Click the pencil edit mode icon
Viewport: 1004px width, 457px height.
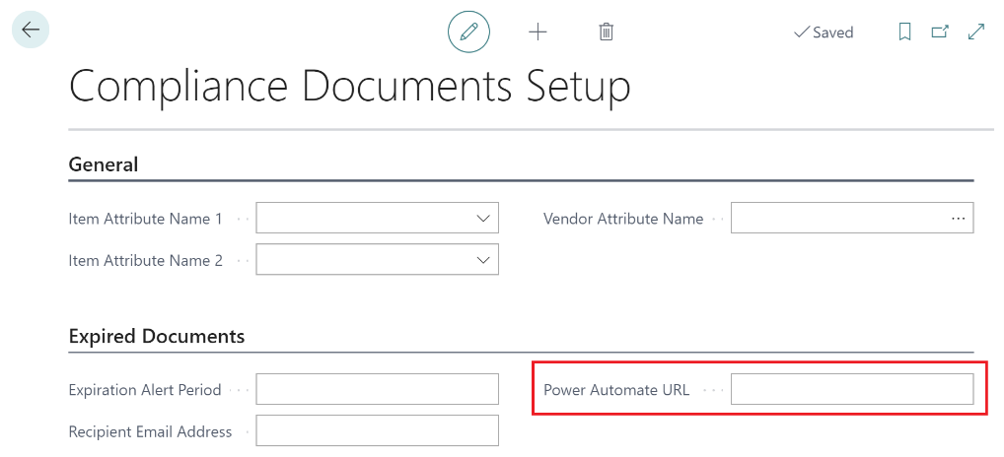468,33
